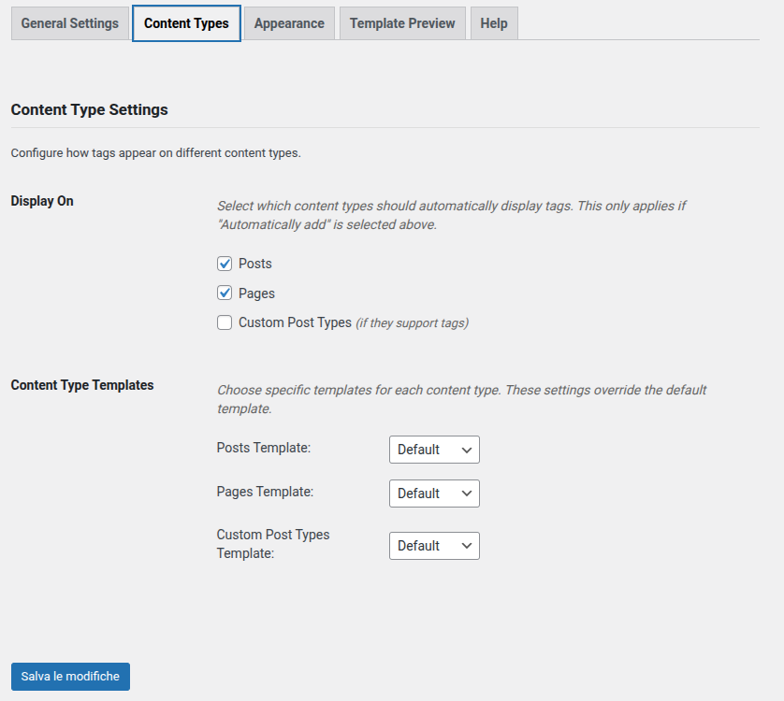Viewport: 784px width, 701px height.
Task: Click the Pages Template: label
Action: (265, 492)
